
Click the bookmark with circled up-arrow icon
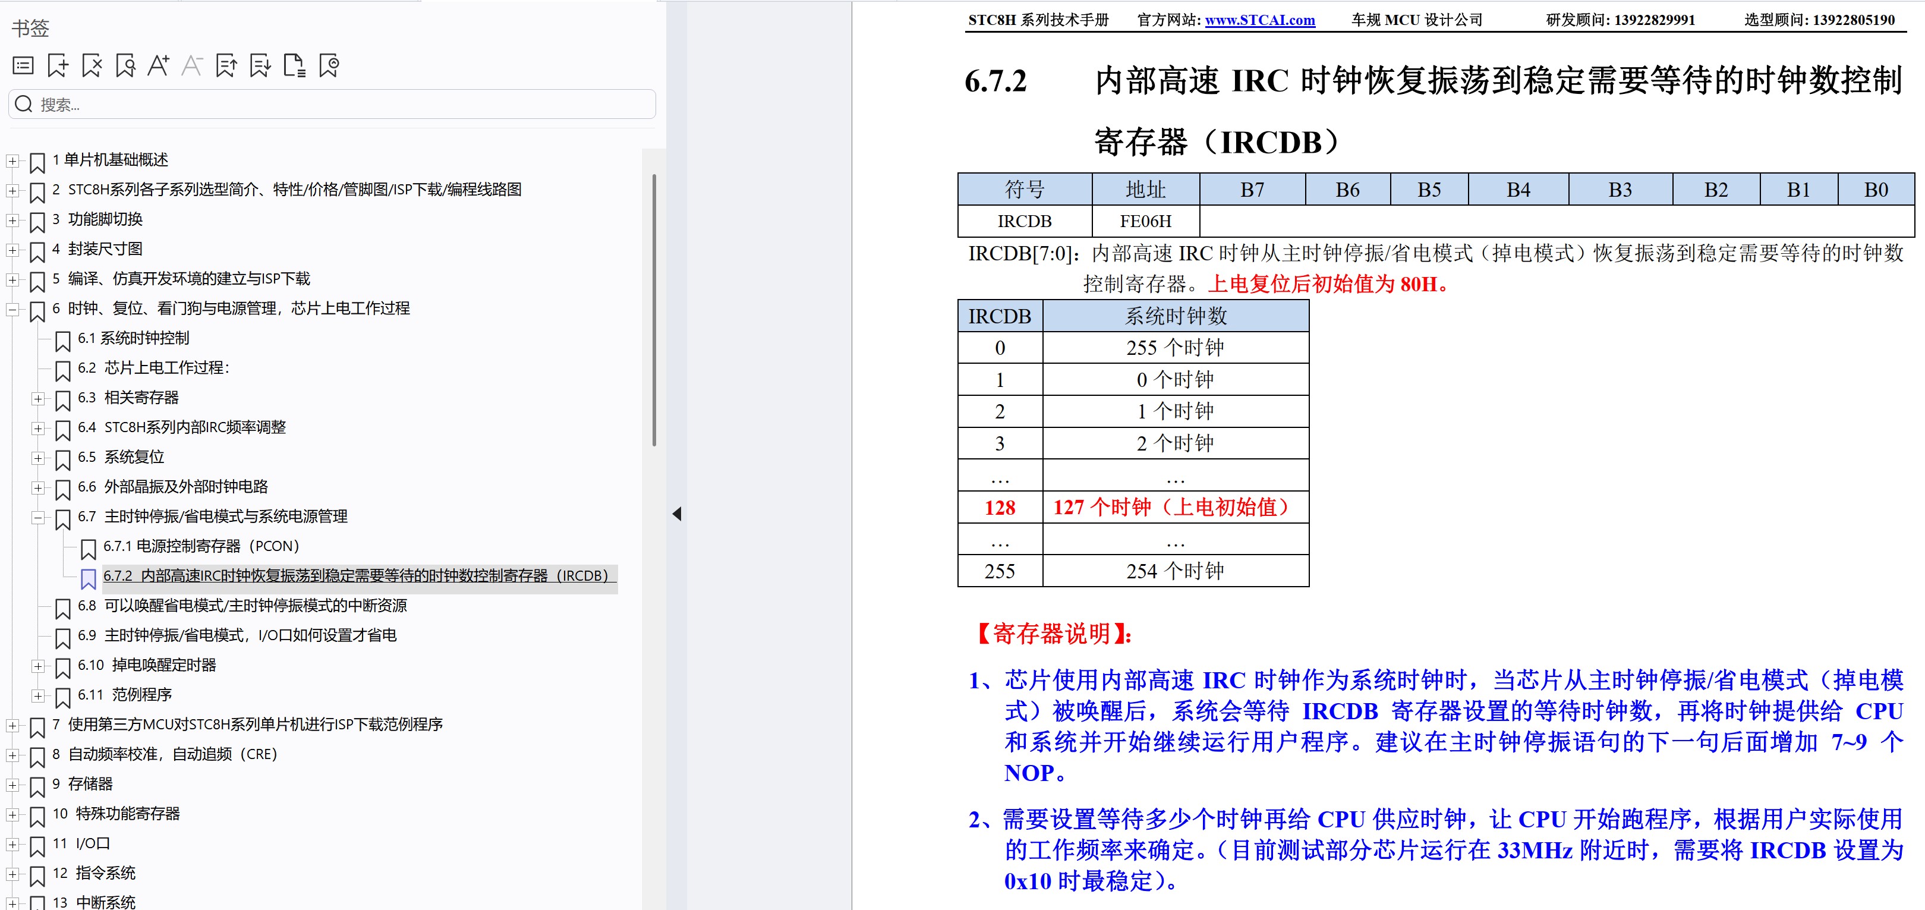pos(329,66)
